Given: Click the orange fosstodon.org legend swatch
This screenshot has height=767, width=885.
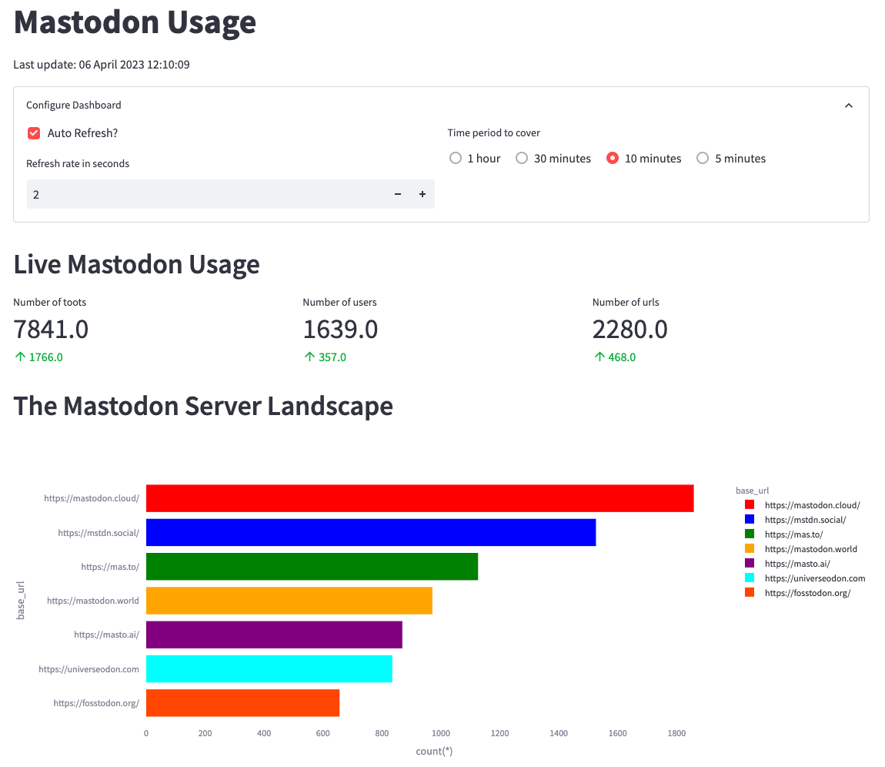Looking at the screenshot, I should pyautogui.click(x=749, y=592).
